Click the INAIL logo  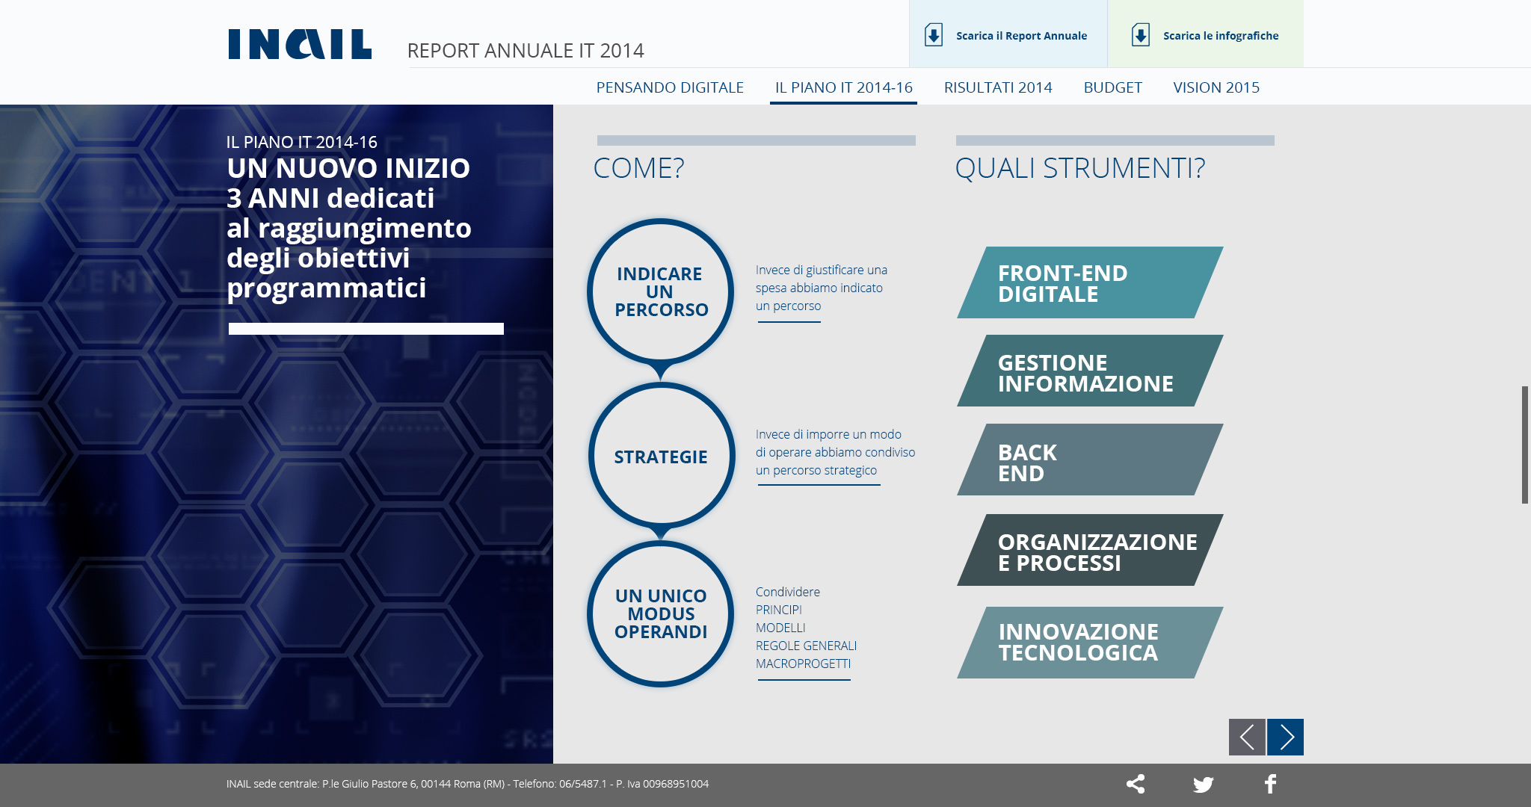pyautogui.click(x=300, y=44)
